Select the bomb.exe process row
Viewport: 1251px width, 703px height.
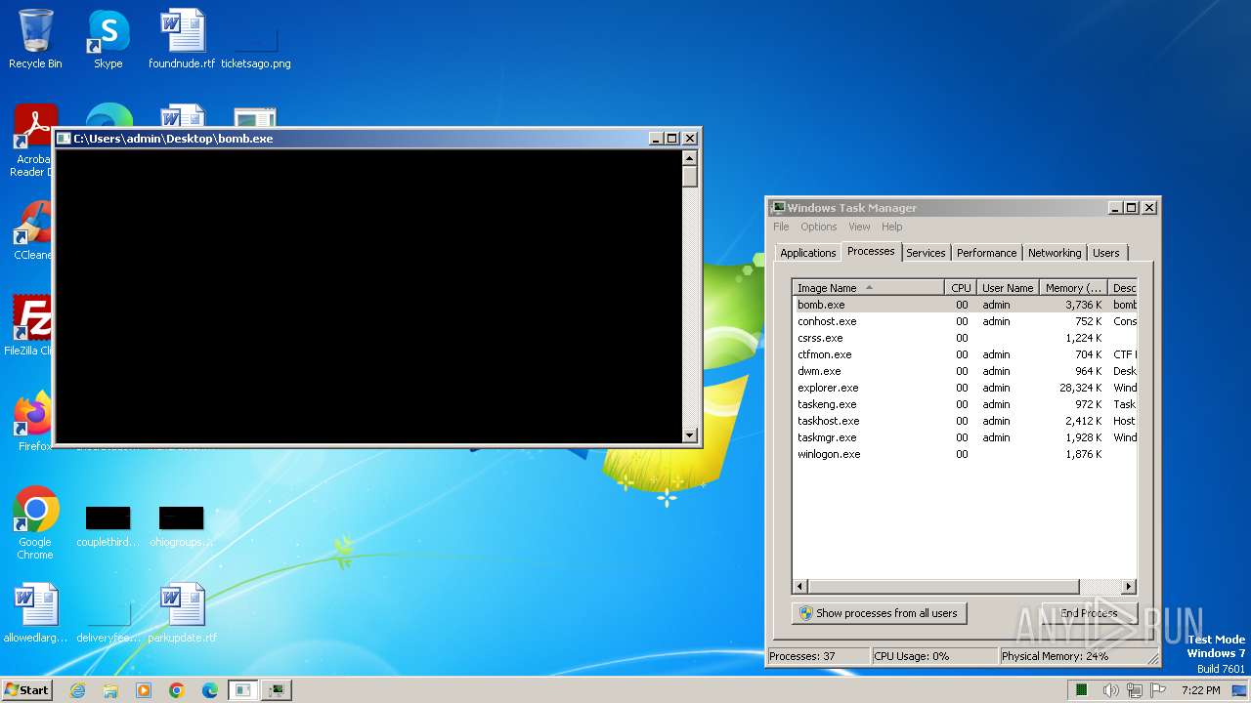(965, 305)
